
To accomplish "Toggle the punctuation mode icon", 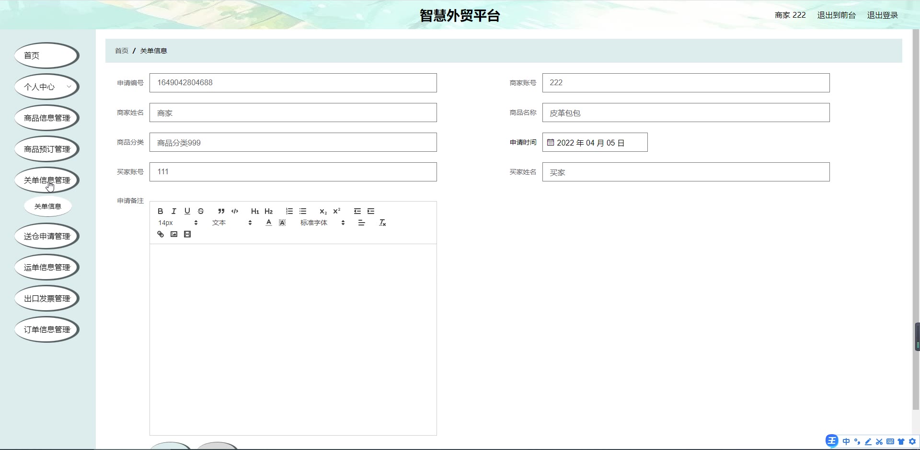I will pos(857,441).
